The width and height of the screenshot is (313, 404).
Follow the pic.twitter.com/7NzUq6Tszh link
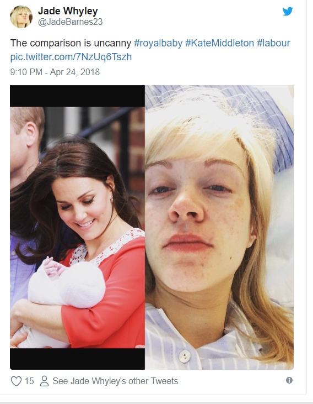[71, 57]
